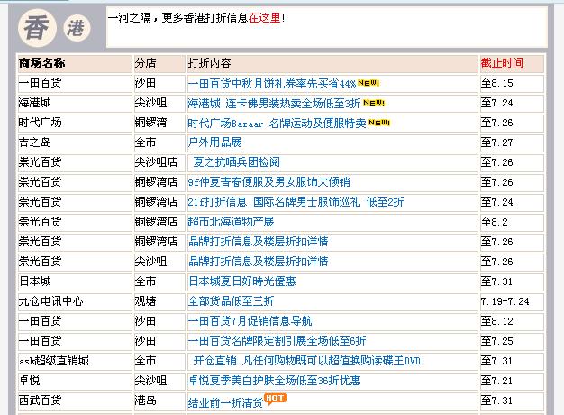Click the 7.19-7.24 date range cell
This screenshot has height=415, width=564.
512,301
